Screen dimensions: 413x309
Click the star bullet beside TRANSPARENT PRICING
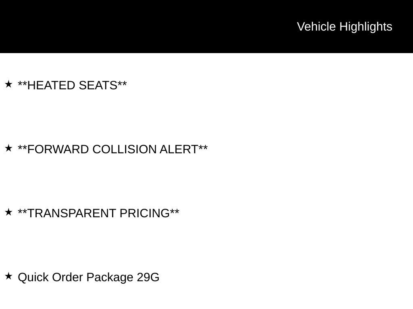click(x=8, y=212)
